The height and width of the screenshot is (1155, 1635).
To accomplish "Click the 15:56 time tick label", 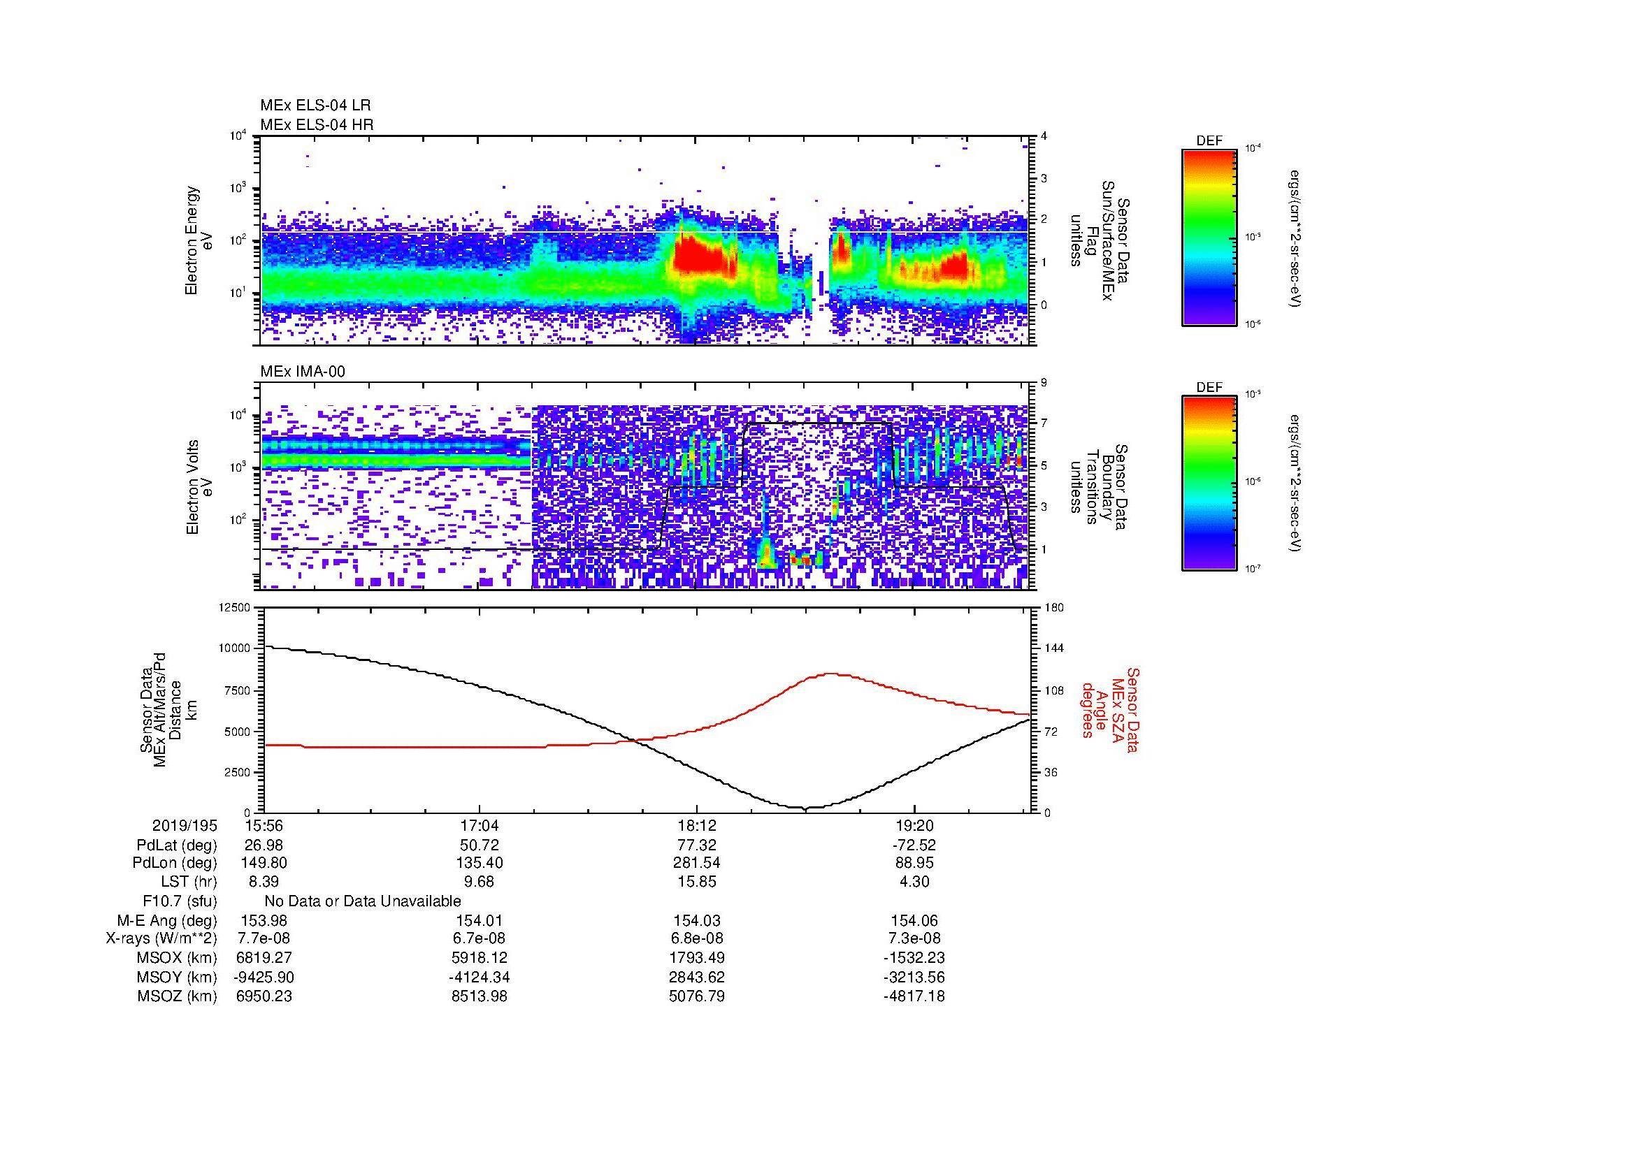I will click(x=264, y=826).
